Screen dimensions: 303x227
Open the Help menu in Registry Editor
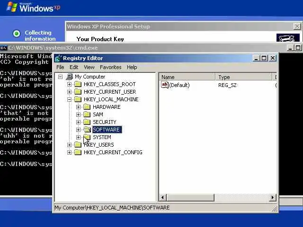(x=132, y=67)
